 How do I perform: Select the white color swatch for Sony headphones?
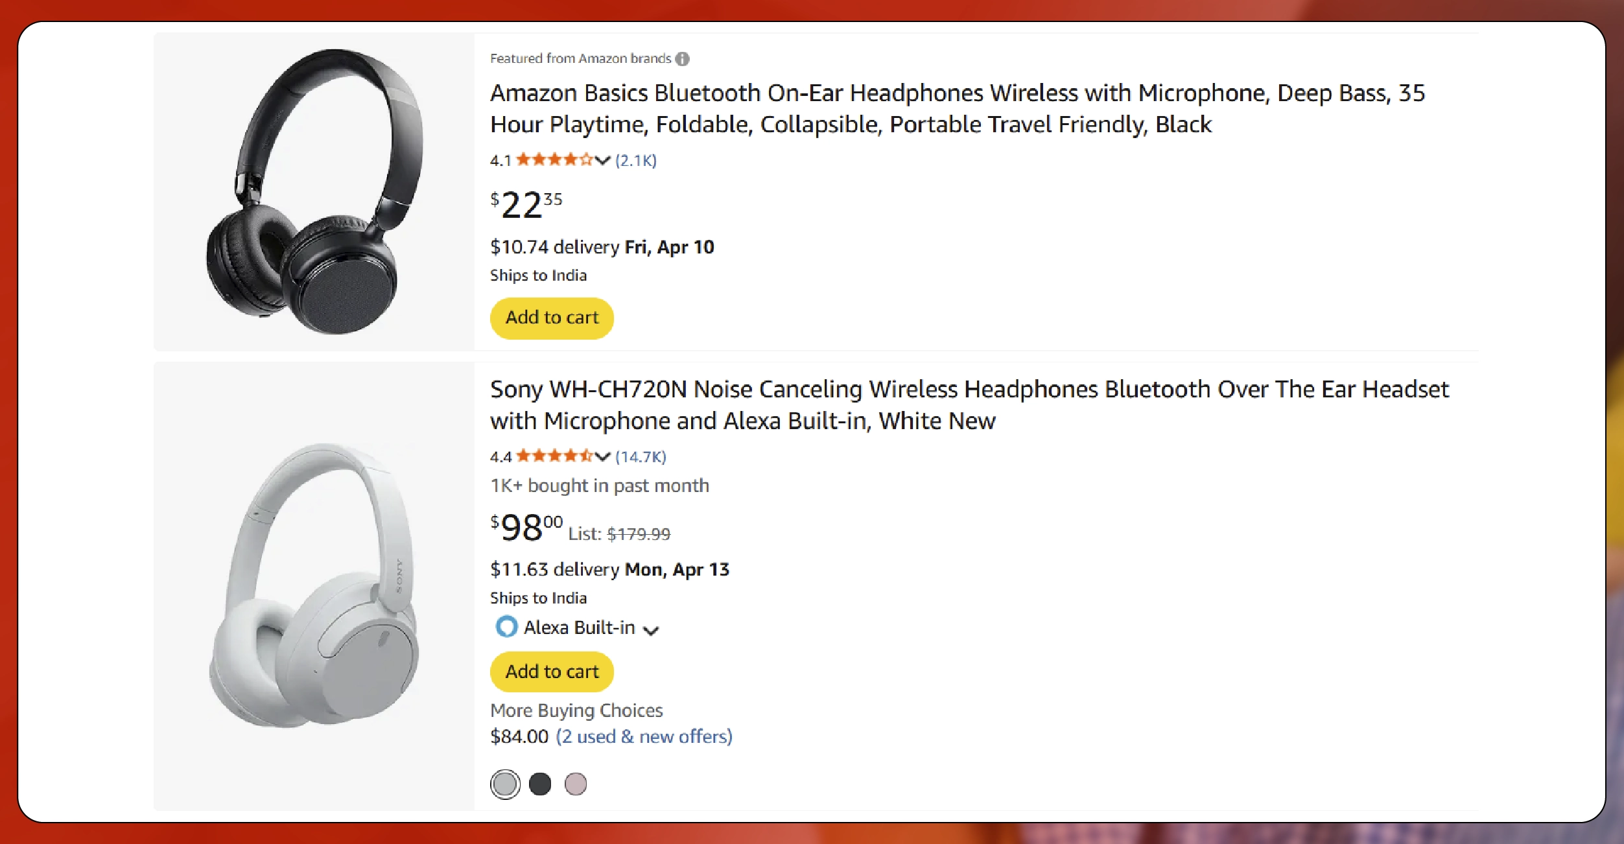tap(505, 784)
